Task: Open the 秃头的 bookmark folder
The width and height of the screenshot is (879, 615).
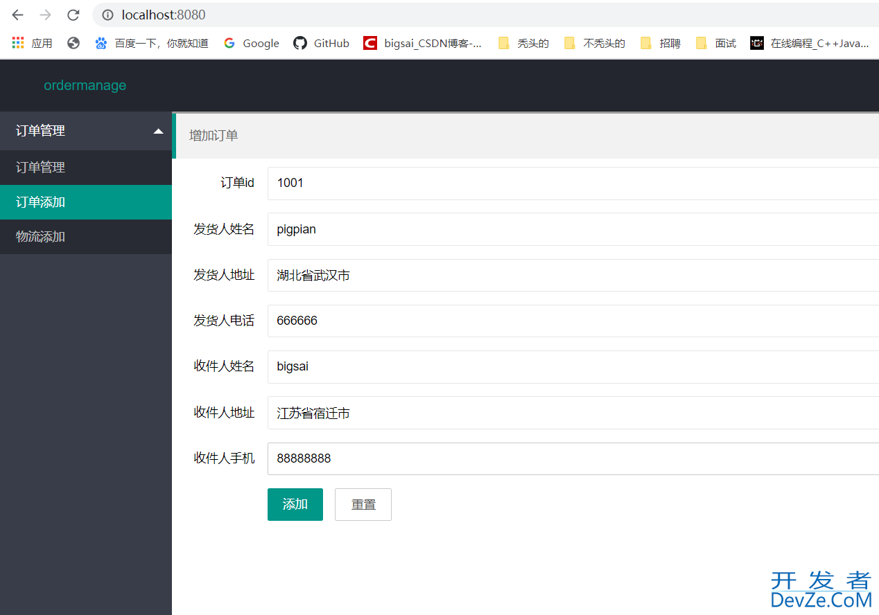Action: (523, 43)
